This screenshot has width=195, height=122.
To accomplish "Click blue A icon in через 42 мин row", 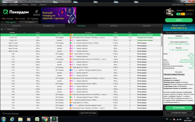I will pos(75,48).
